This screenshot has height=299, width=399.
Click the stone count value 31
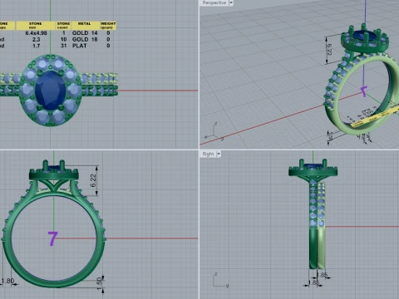pos(63,46)
